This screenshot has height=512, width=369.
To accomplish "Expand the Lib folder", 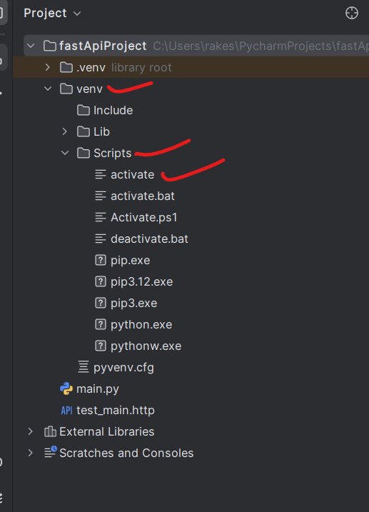I will click(65, 131).
